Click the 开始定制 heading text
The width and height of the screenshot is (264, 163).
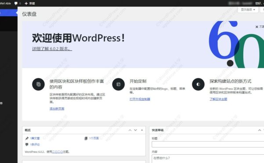coord(138,81)
